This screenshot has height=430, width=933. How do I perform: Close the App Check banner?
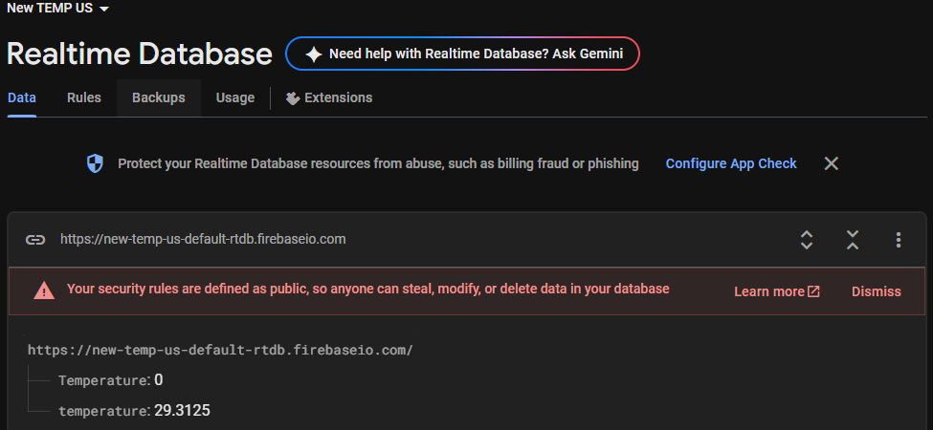point(832,163)
